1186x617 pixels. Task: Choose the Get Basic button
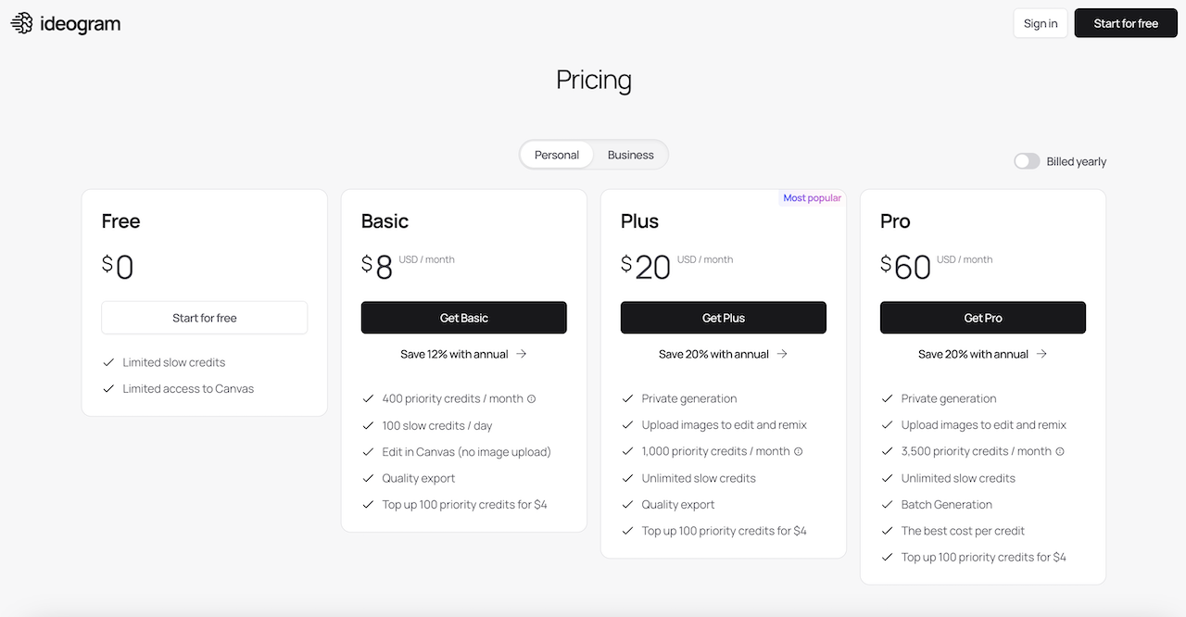pyautogui.click(x=464, y=318)
